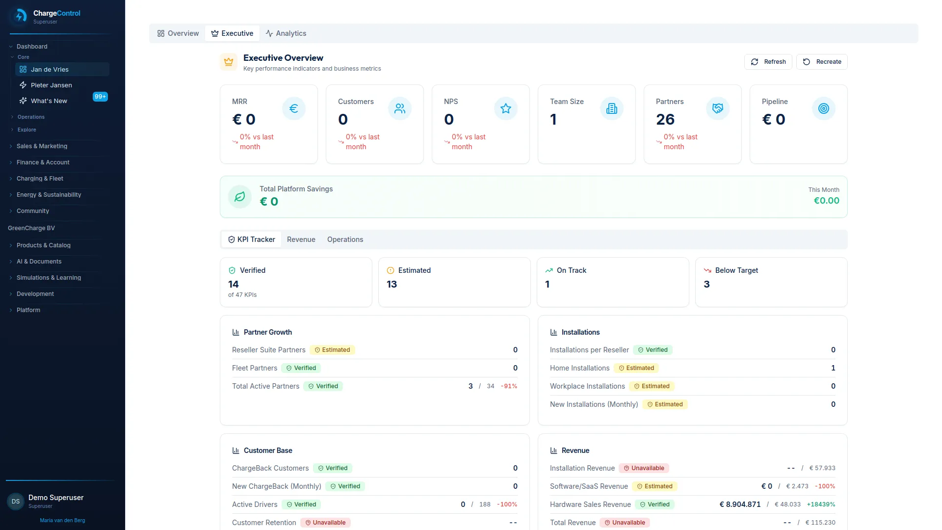942x530 pixels.
Task: Click the Recreate button
Action: (x=822, y=62)
